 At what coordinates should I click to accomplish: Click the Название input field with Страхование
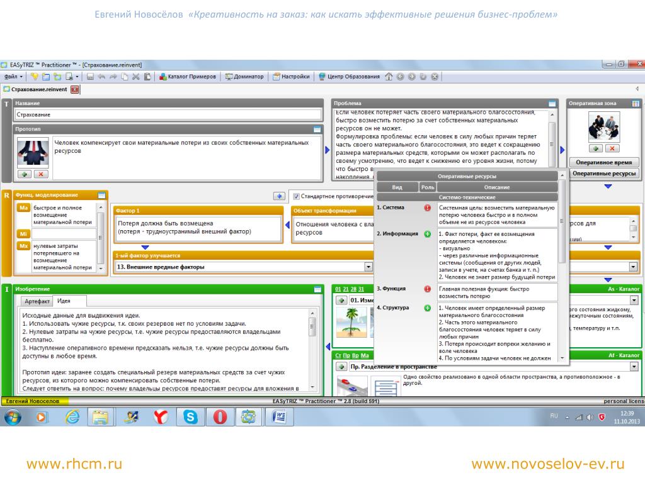tap(168, 114)
